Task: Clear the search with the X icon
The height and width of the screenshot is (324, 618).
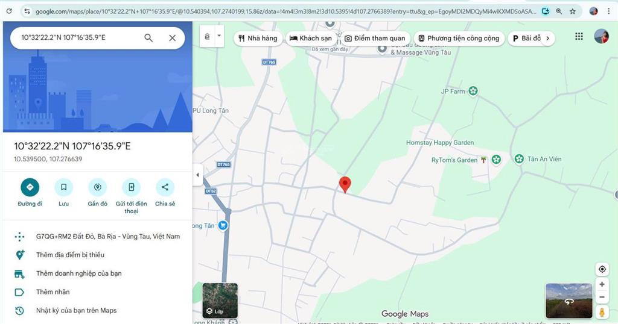Action: [x=172, y=38]
